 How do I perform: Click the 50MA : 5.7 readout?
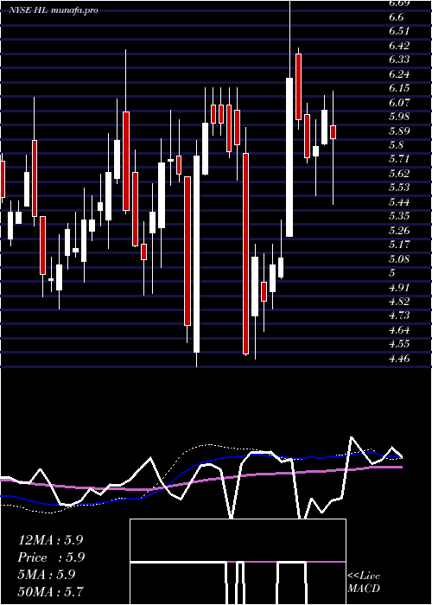(50, 591)
